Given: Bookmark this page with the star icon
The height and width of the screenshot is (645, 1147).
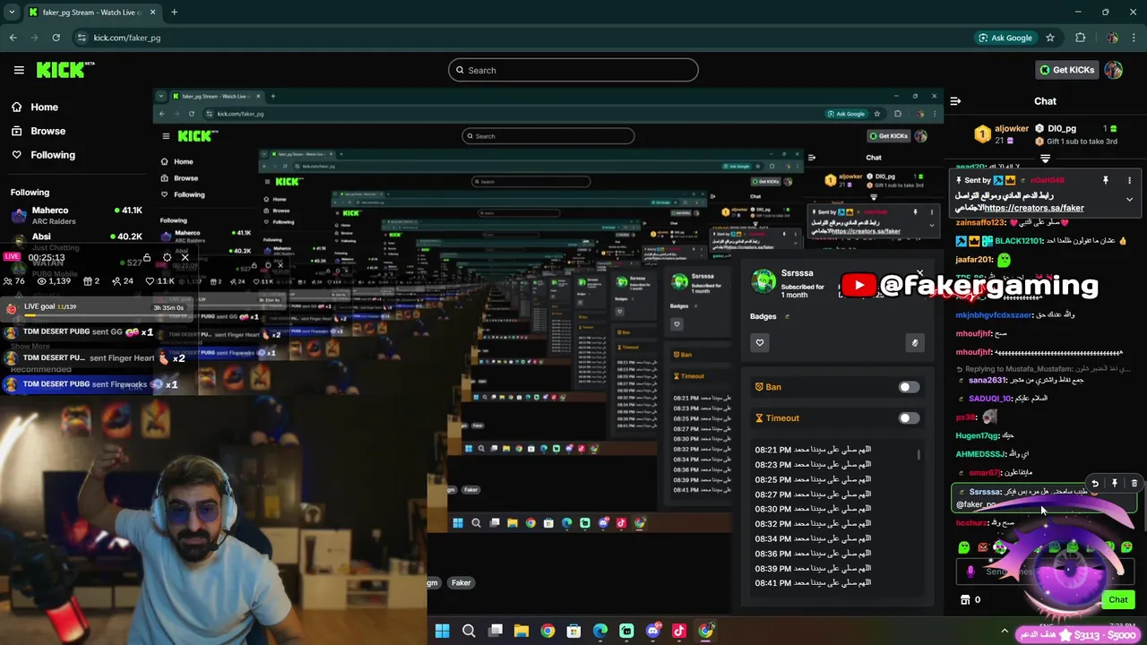Looking at the screenshot, I should (1050, 38).
